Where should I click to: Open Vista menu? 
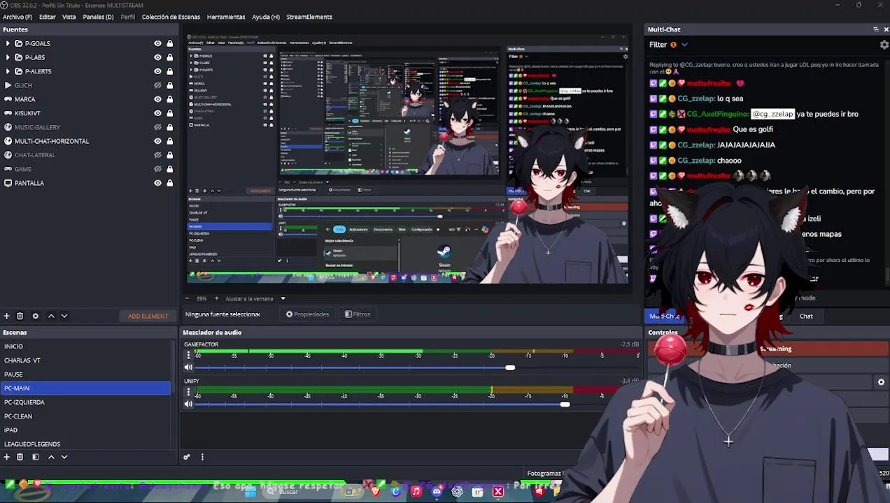click(x=69, y=17)
